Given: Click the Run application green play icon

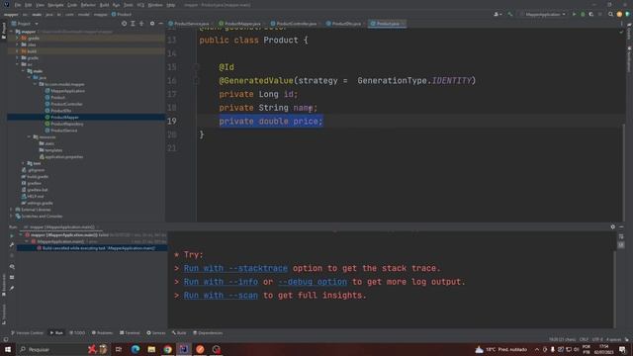Looking at the screenshot, I should pos(574,14).
